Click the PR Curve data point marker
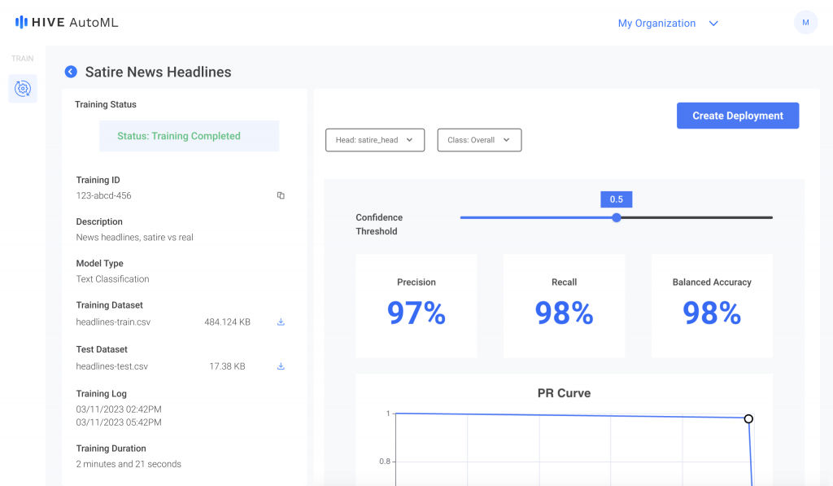 [x=748, y=419]
